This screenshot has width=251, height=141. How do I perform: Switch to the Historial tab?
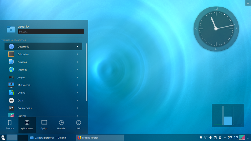(x=61, y=125)
